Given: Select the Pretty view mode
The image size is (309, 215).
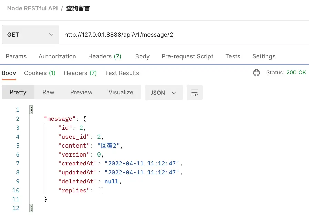Looking at the screenshot, I should tap(18, 92).
